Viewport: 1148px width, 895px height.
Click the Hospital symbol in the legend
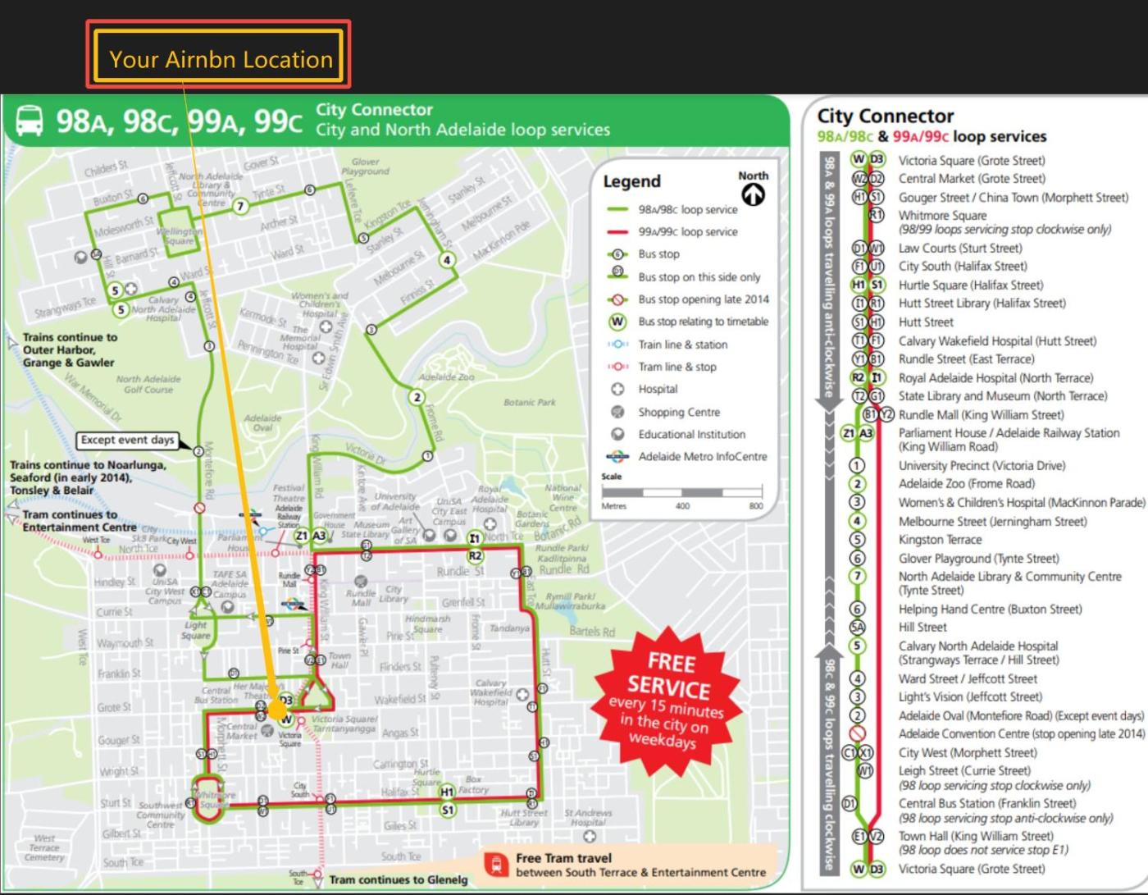[618, 390]
